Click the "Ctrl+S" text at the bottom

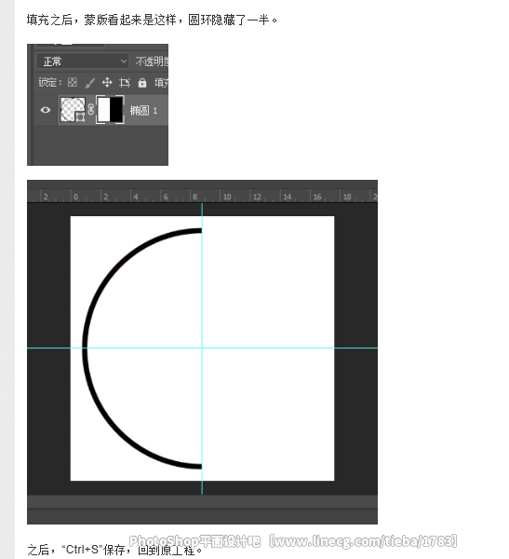(x=82, y=549)
